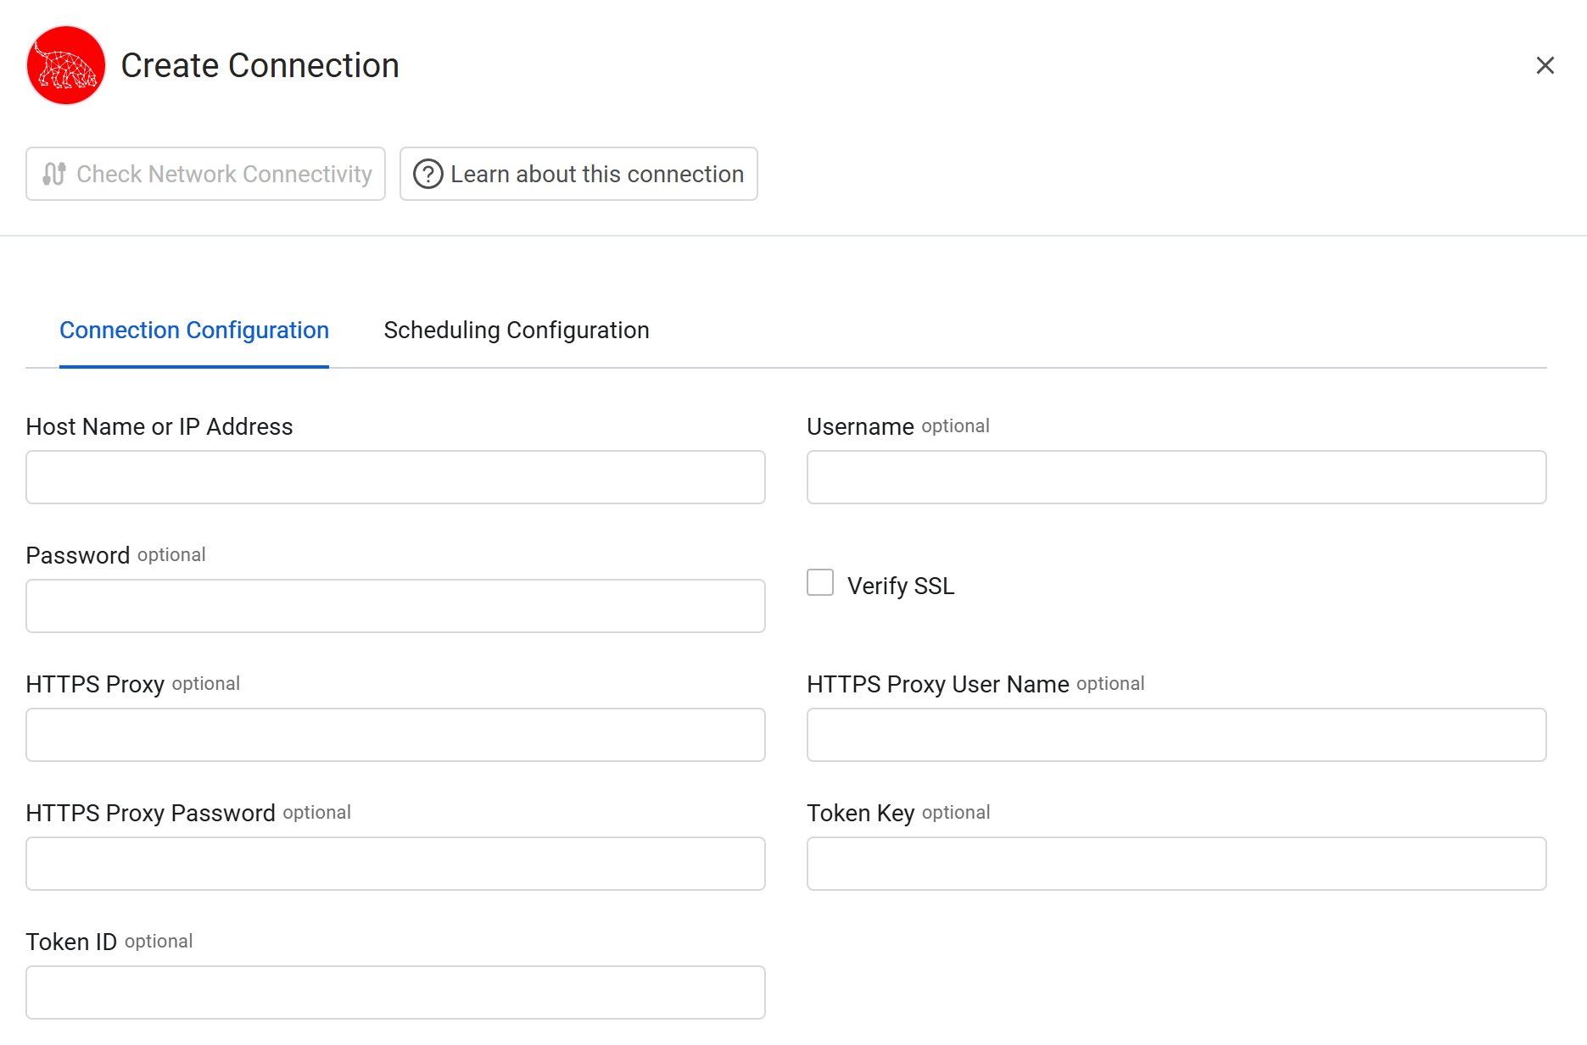Click the HTTPS Proxy User Name field
Viewport: 1587px width, 1045px height.
coord(1176,735)
